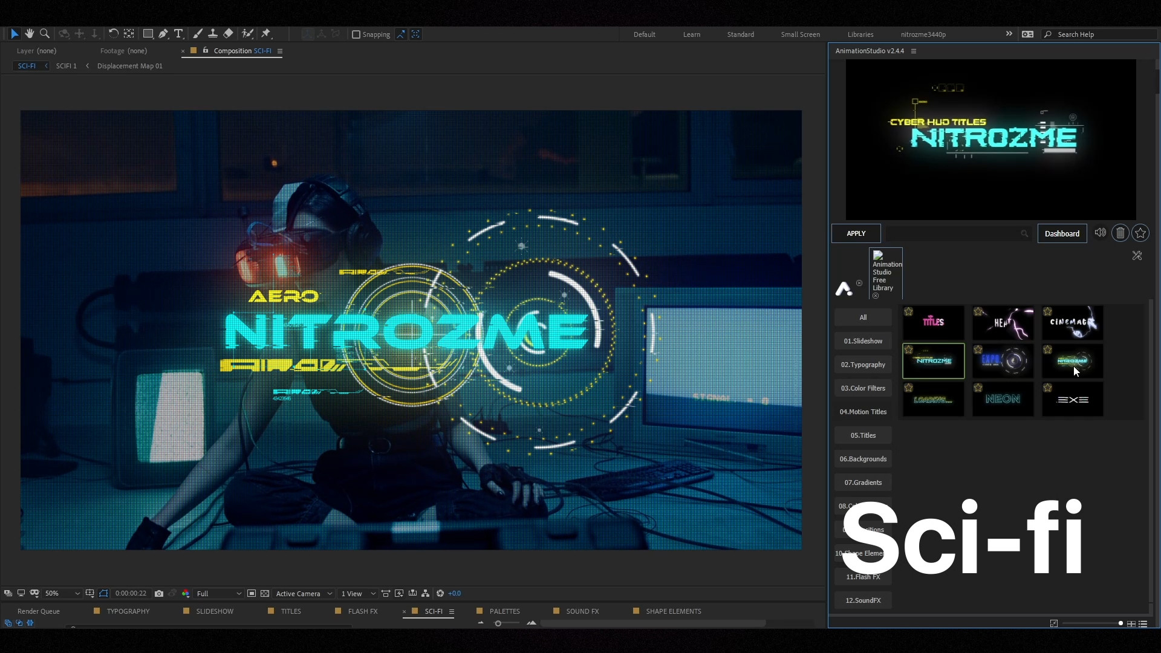Click the trash delete icon in AnimationStudio
This screenshot has height=653, width=1161.
[x=1120, y=233]
